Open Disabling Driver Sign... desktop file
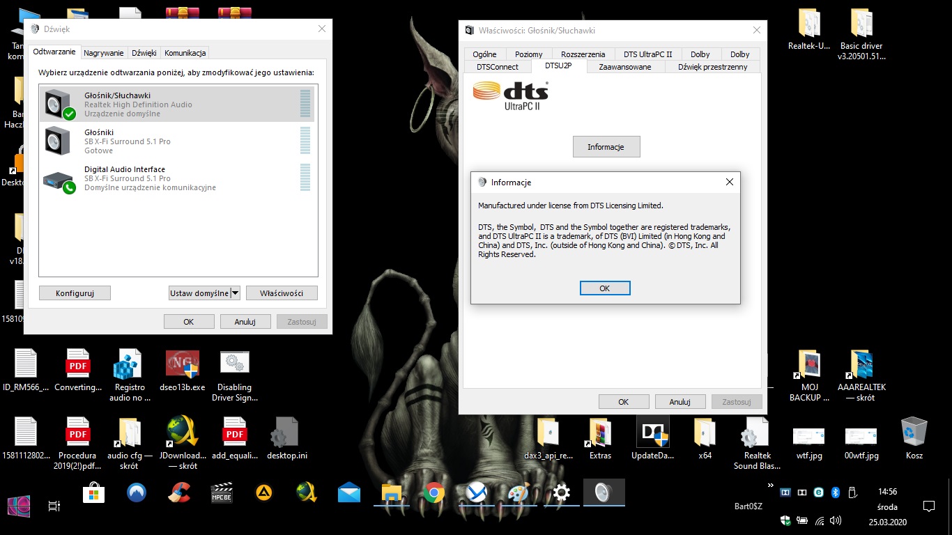The width and height of the screenshot is (952, 535). tap(235, 375)
